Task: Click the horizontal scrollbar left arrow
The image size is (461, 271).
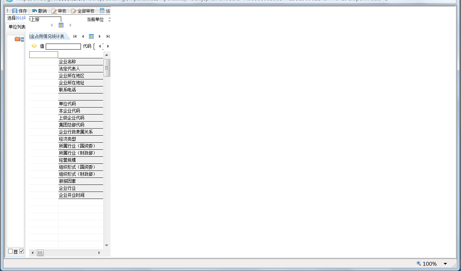Action: 32,253
